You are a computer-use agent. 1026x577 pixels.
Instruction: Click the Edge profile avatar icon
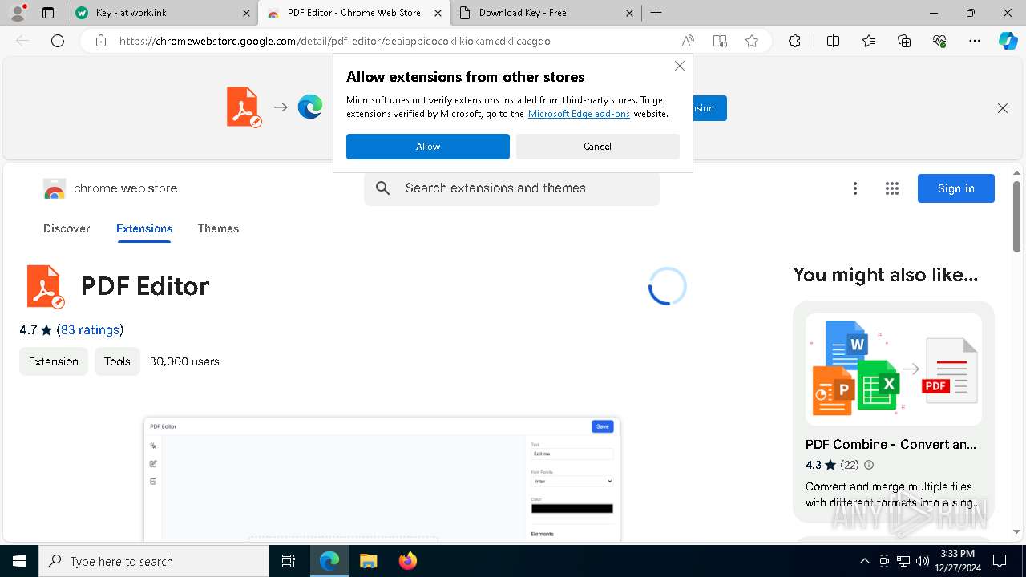[18, 13]
